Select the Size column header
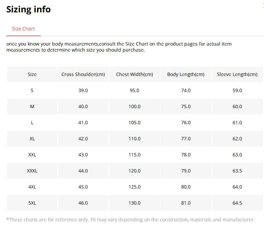The image size is (264, 227). (x=32, y=74)
